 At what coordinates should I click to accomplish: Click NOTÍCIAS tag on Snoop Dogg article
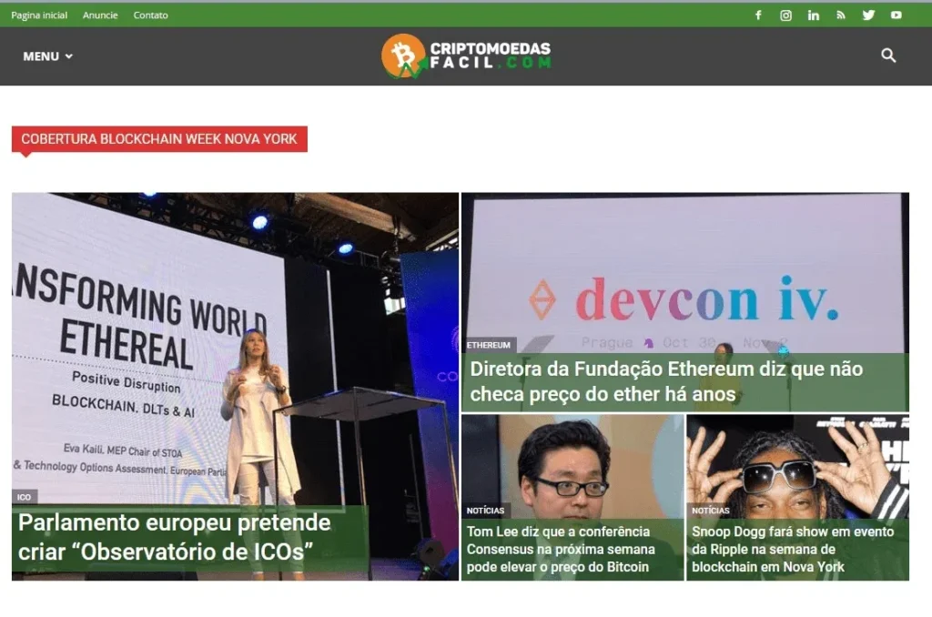[710, 511]
